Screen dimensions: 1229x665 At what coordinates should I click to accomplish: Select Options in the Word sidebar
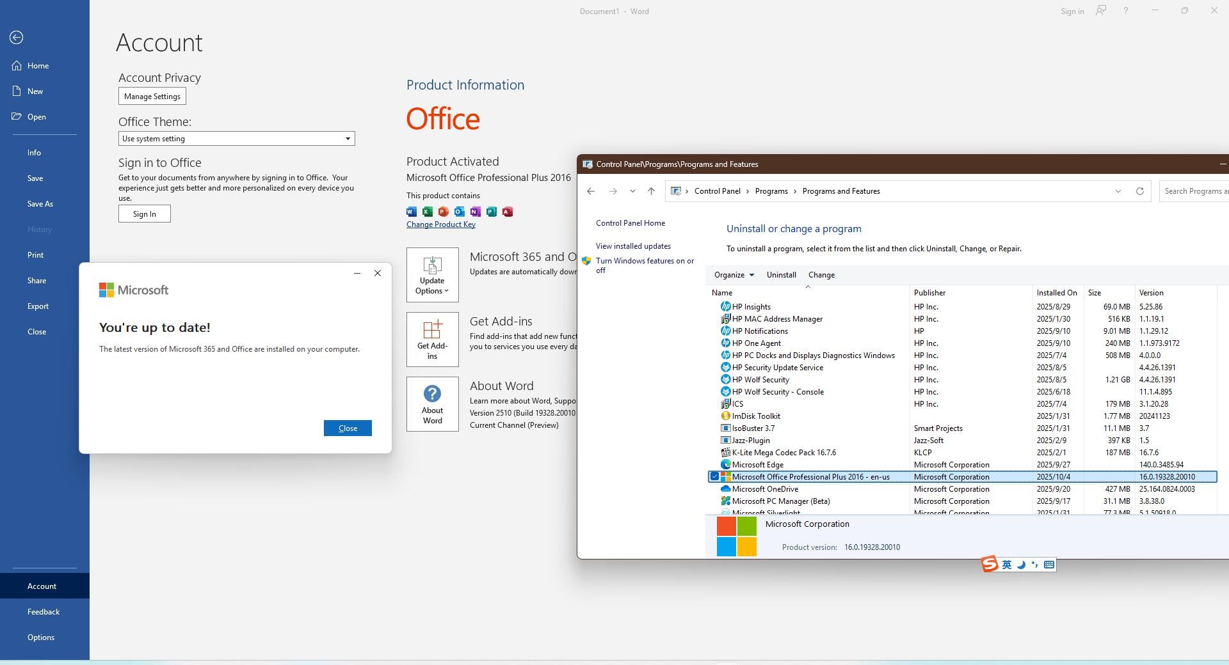[41, 638]
